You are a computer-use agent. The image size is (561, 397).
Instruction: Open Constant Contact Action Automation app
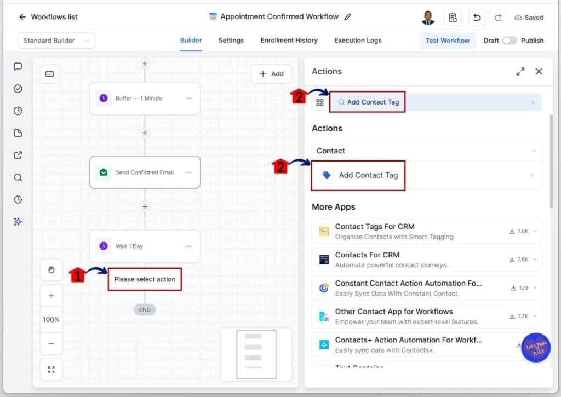[427, 288]
